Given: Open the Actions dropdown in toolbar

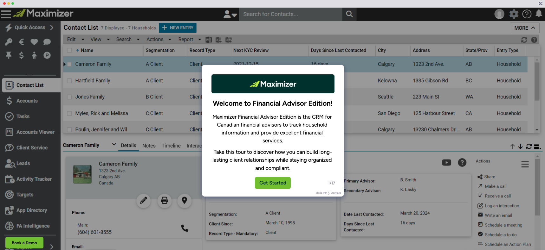Looking at the screenshot, I should coord(159,40).
